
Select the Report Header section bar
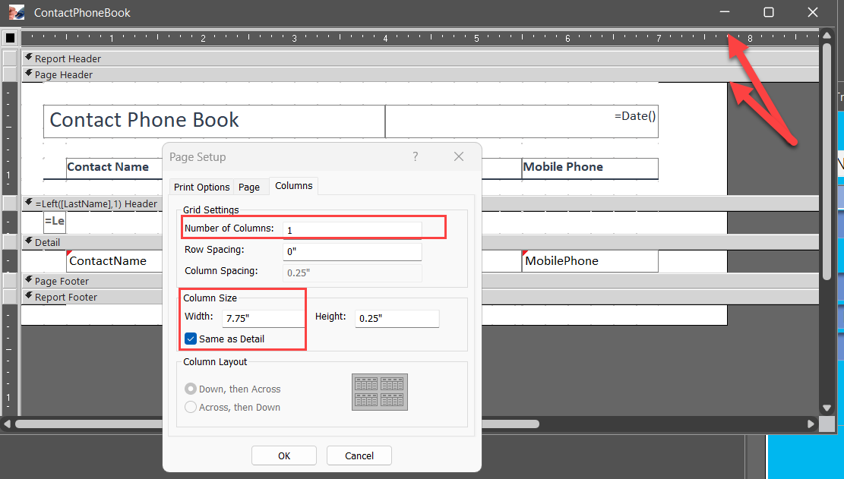tap(420, 58)
